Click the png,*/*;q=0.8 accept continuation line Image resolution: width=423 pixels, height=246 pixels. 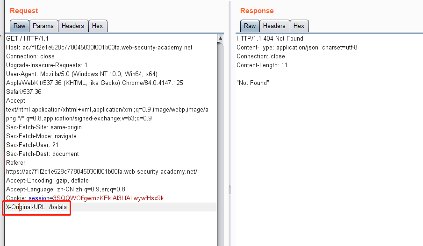[x=79, y=119]
